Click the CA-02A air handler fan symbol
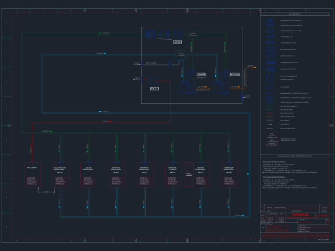This screenshot has width=335, height=251. [x=225, y=76]
